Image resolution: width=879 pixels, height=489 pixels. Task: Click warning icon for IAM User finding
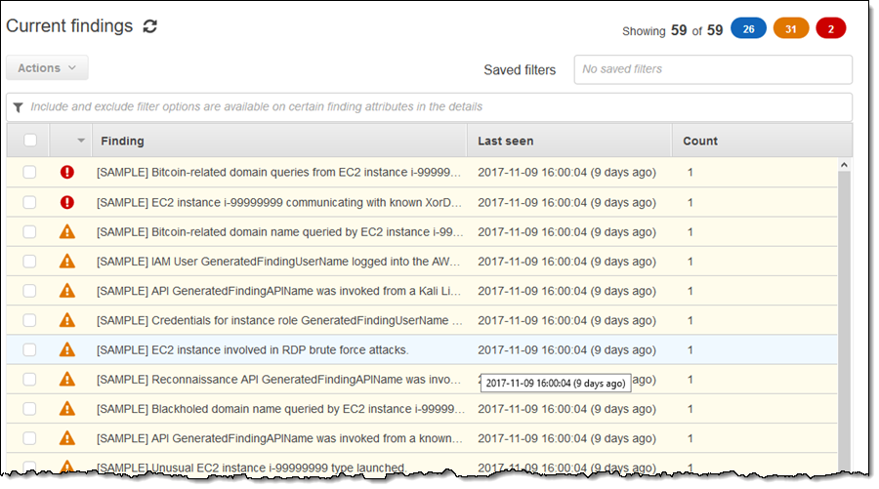pos(66,261)
